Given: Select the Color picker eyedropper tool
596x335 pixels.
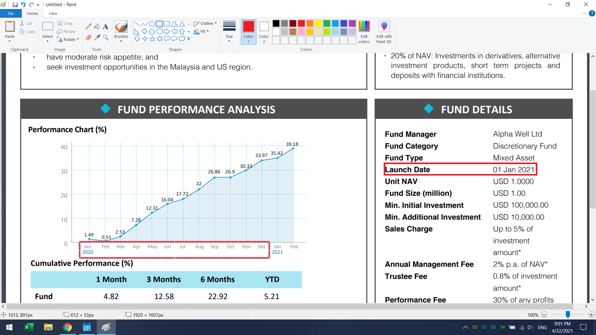Looking at the screenshot, I should 97,38.
